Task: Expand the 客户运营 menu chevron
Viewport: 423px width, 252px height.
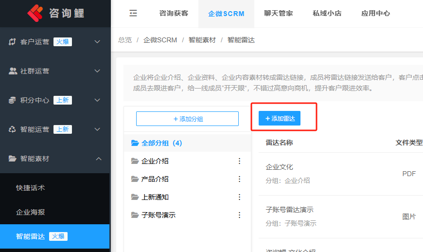Action: [97, 42]
